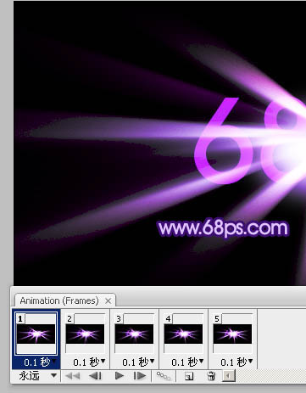Viewport: 306px width, 393px height.
Task: Click the www.68ps.com text on canvas
Action: (223, 228)
